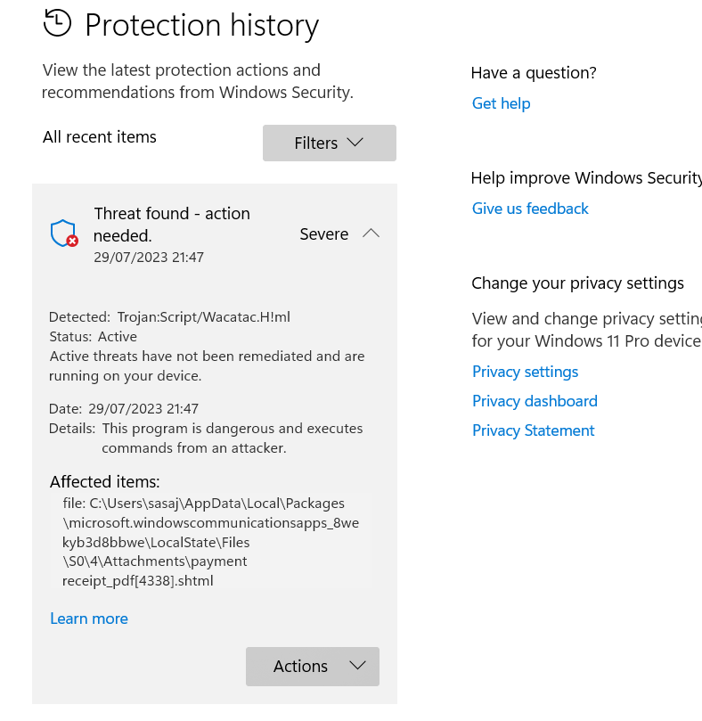Open the Privacy Statement link
Screen dimensions: 702x721
(534, 430)
